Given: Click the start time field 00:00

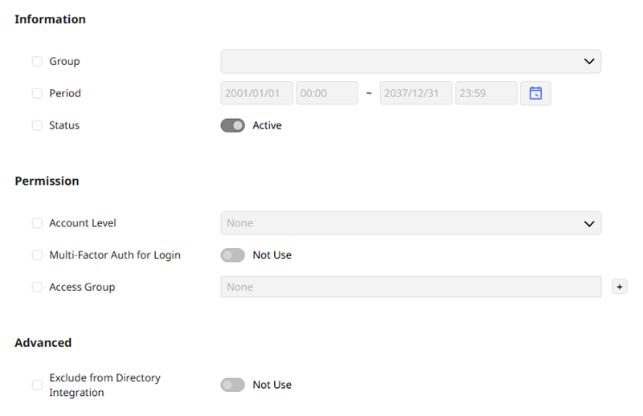Looking at the screenshot, I should tap(326, 93).
